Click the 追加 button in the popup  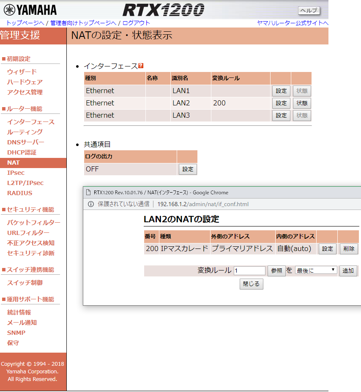[348, 271]
